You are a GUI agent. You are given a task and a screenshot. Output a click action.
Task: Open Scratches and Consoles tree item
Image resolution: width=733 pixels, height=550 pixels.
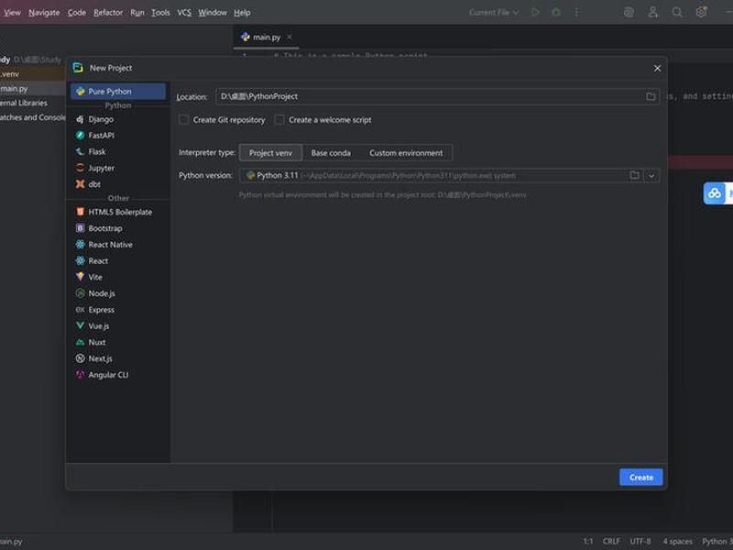(33, 117)
